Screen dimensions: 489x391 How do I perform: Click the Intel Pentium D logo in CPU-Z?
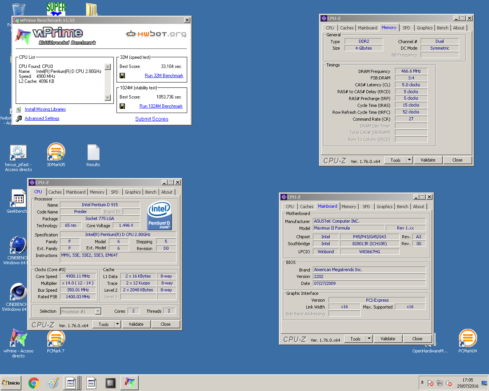pos(159,215)
